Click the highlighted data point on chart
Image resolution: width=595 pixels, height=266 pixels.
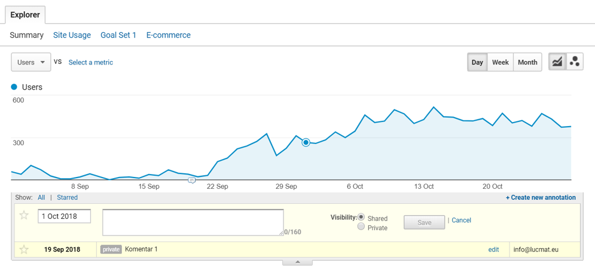pos(306,142)
